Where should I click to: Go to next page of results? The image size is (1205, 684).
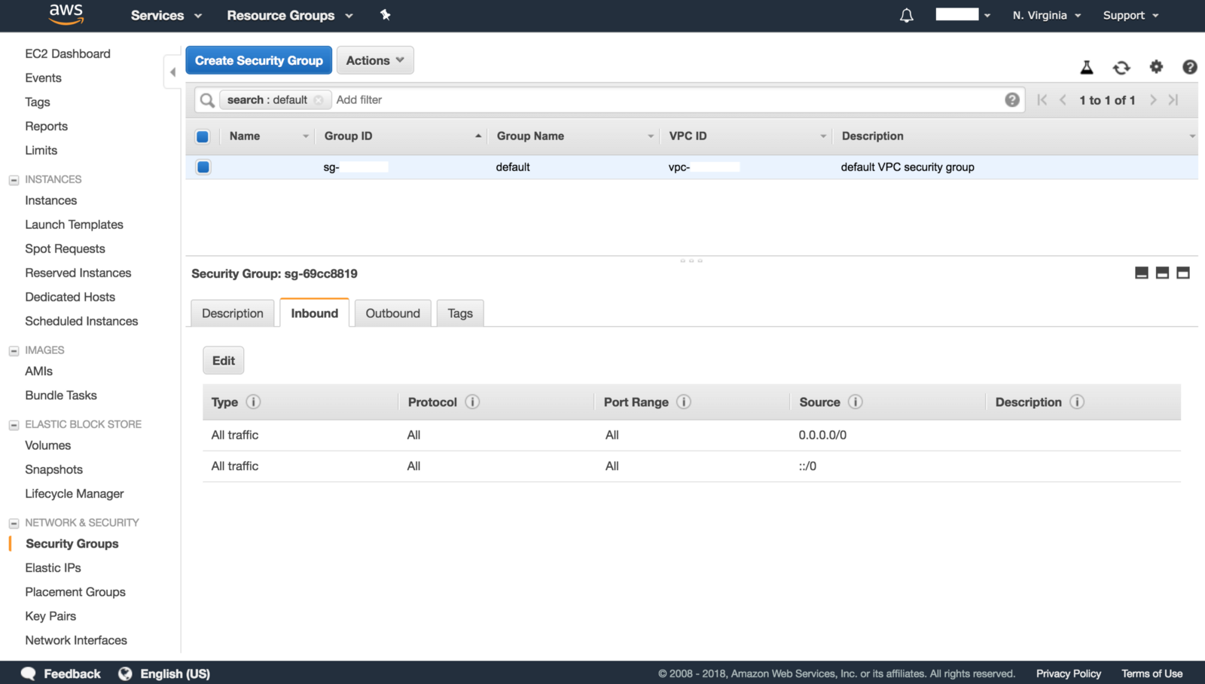point(1153,99)
